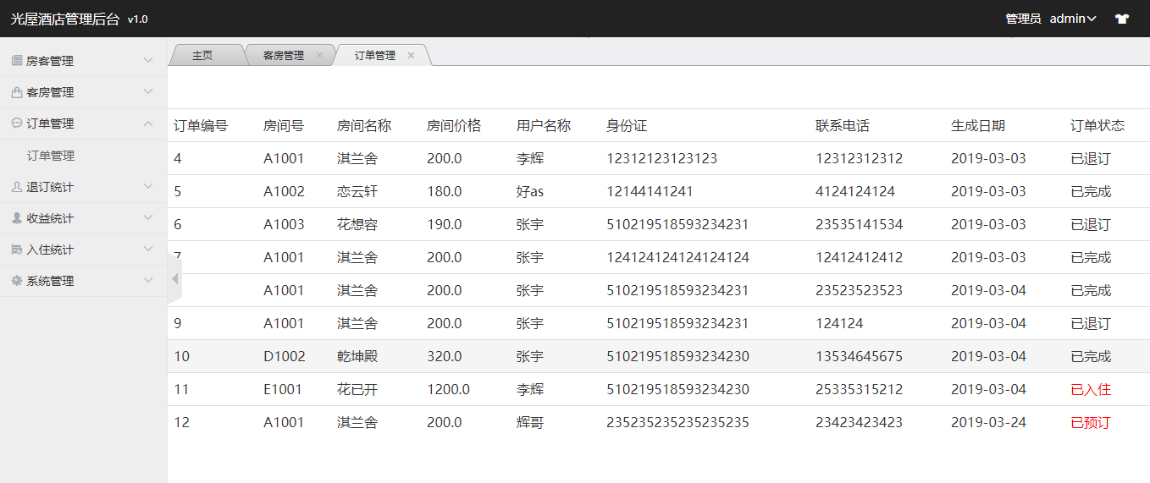Collapse the sidebar with the arrow handle
The image size is (1150, 483).
[174, 279]
